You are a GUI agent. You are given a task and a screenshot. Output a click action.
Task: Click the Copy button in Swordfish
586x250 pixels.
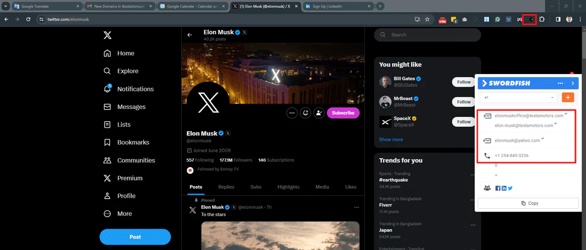(528, 203)
